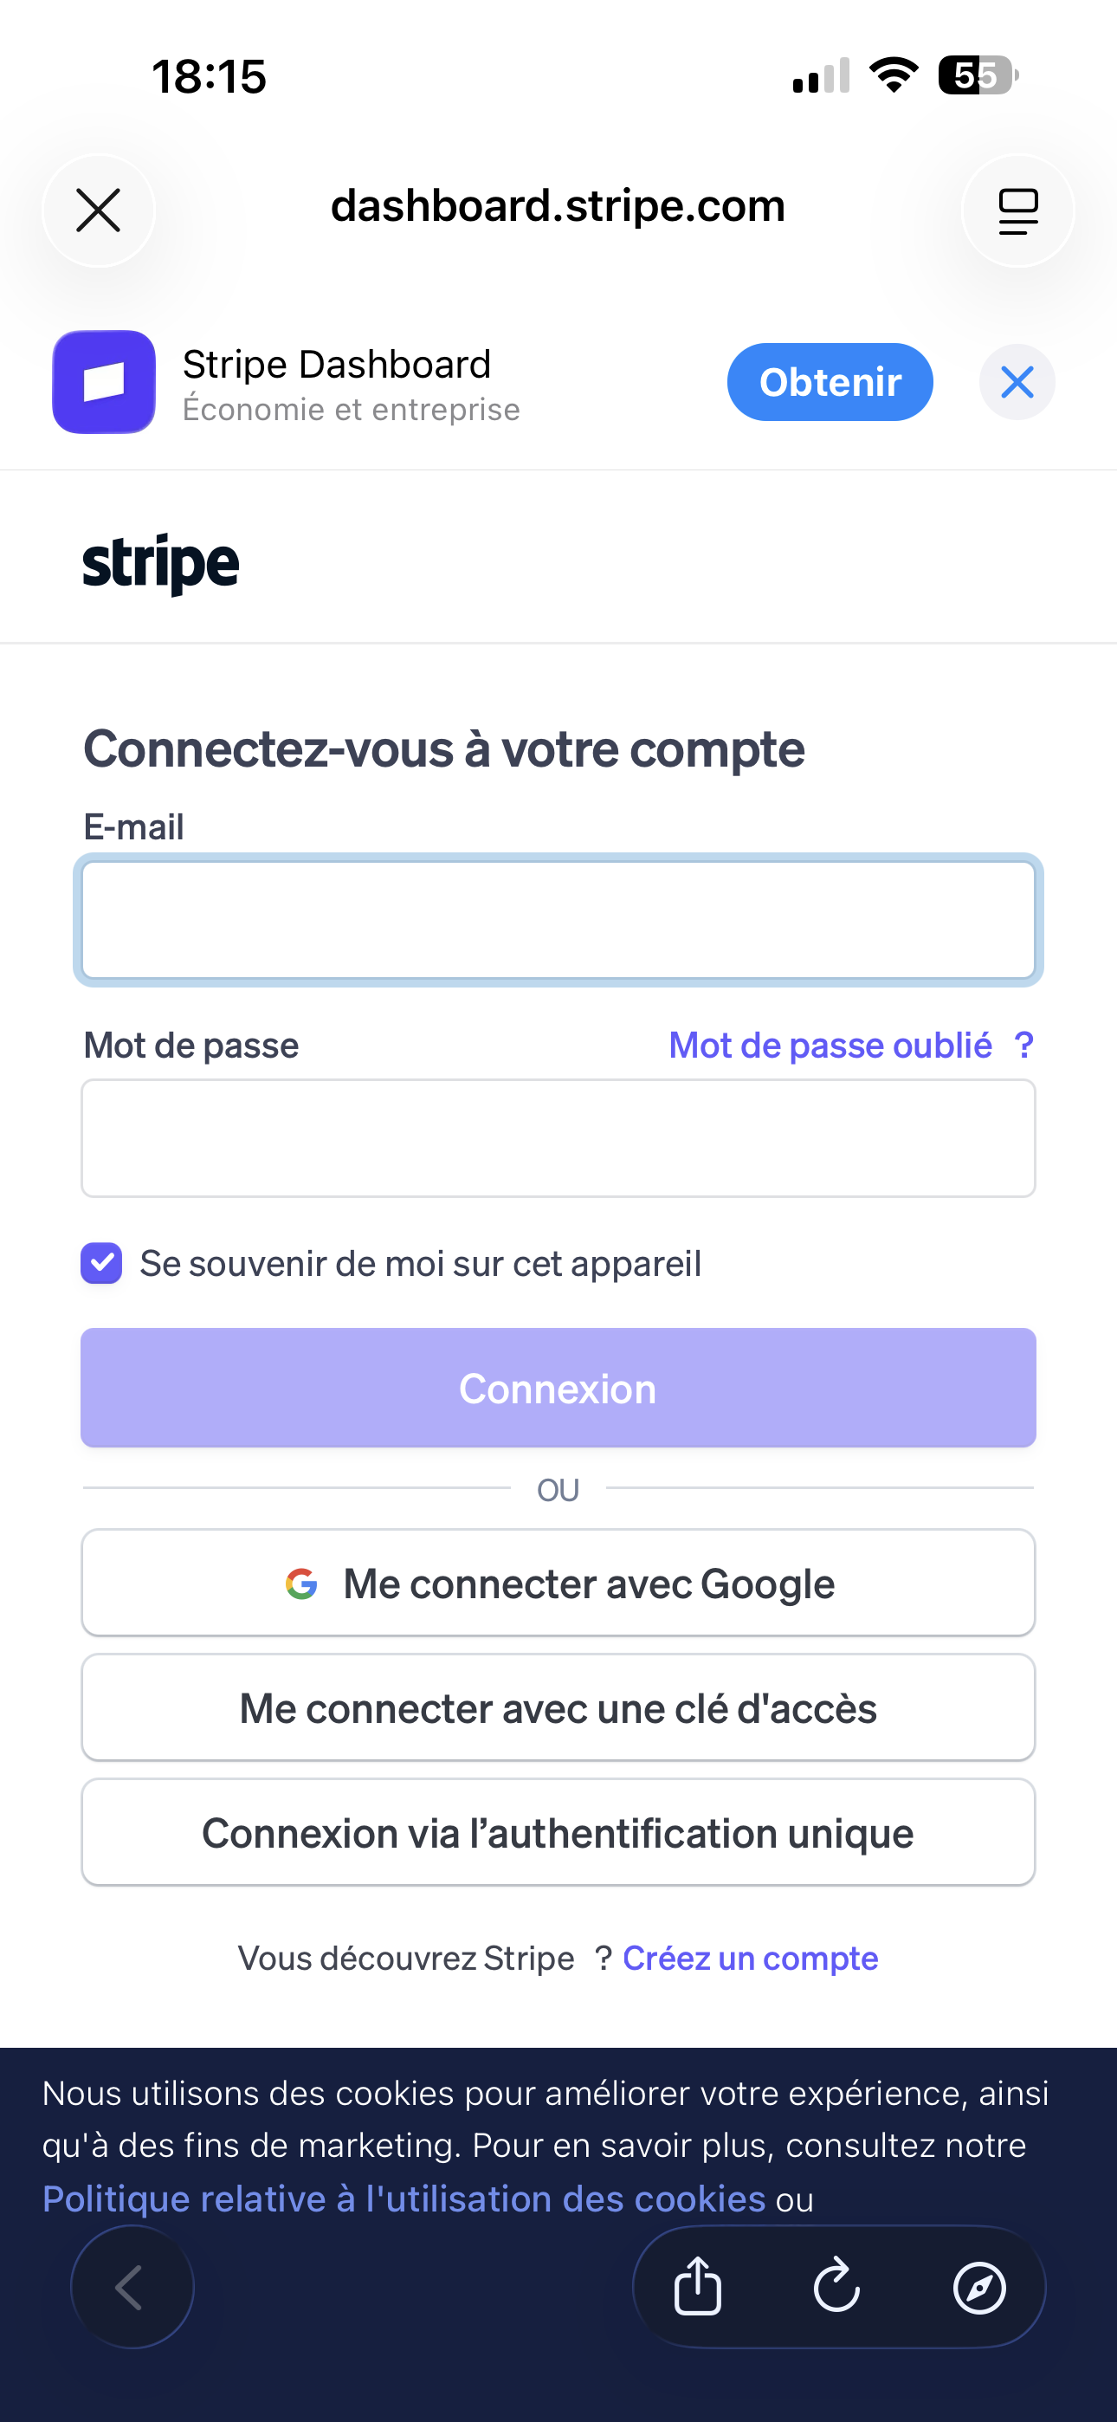Open in Safari with compass icon

978,2287
